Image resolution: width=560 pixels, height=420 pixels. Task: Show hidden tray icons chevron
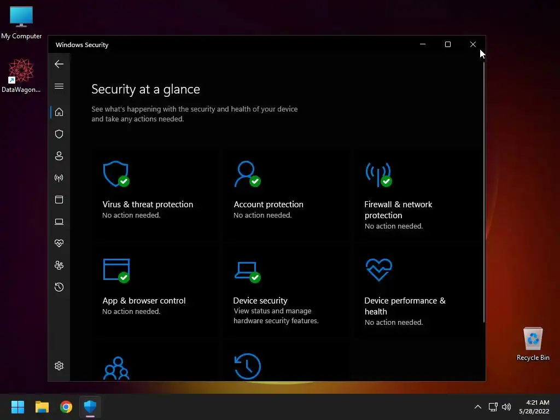point(478,407)
